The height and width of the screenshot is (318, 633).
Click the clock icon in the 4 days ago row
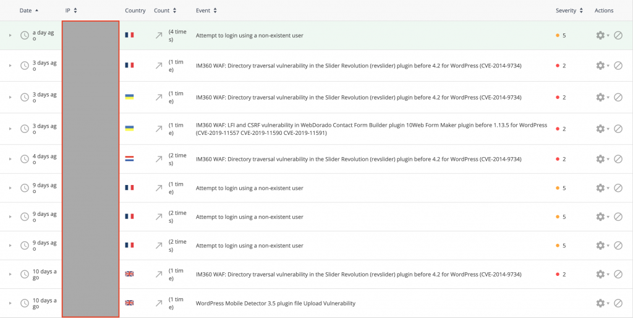click(x=25, y=159)
